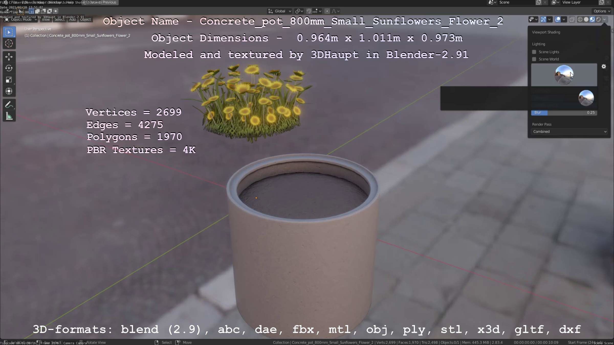
Task: Choose the invert-selection mode icon
Action: [50, 11]
